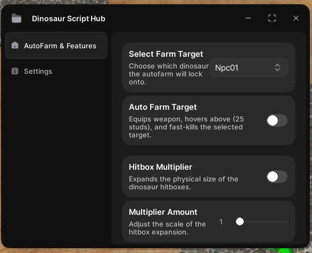The width and height of the screenshot is (312, 253).
Task: Click the Dinosaur Script Hub window title
Action: coord(69,19)
